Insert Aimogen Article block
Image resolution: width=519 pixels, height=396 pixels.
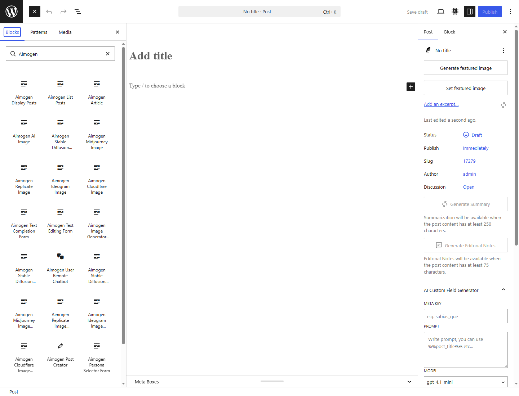click(97, 93)
